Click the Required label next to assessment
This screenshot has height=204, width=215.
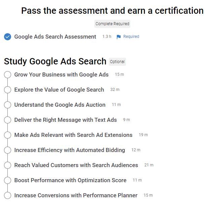[x=131, y=37]
